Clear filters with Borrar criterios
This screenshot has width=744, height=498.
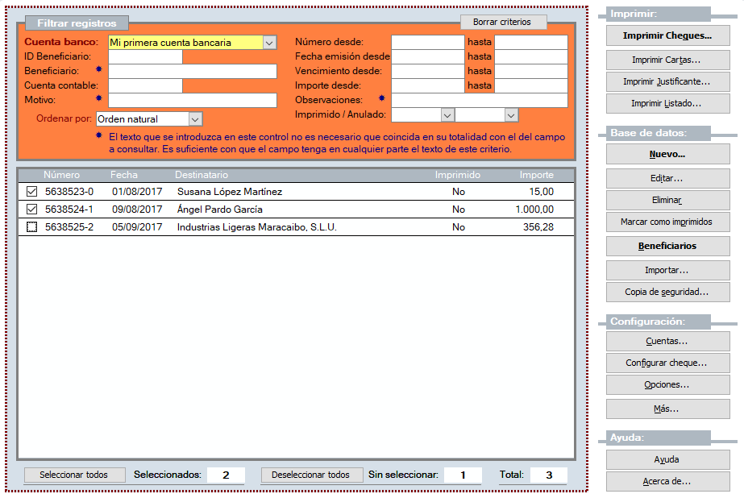504,22
